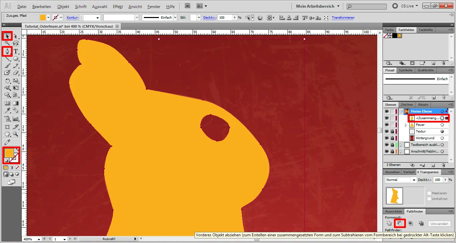Collapse the Meine Ebene layer
Screen dimensions: 456x243
click(x=401, y=111)
